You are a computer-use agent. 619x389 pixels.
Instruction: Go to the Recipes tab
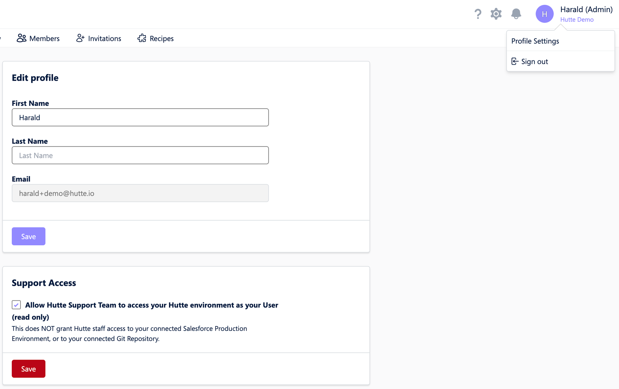pyautogui.click(x=161, y=38)
